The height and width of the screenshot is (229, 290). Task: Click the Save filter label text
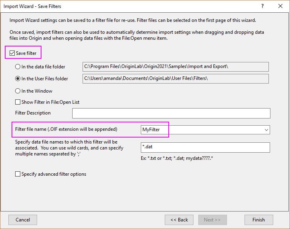pos(28,53)
